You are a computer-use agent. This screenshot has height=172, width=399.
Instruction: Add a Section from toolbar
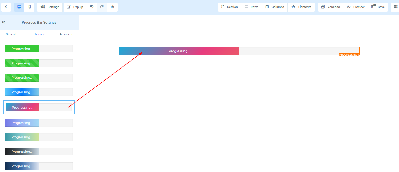pos(229,7)
